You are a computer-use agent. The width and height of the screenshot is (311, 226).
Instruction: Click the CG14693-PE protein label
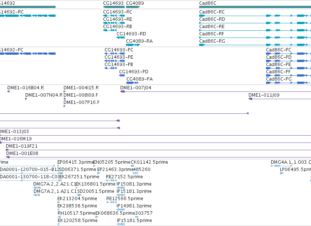[119, 57]
